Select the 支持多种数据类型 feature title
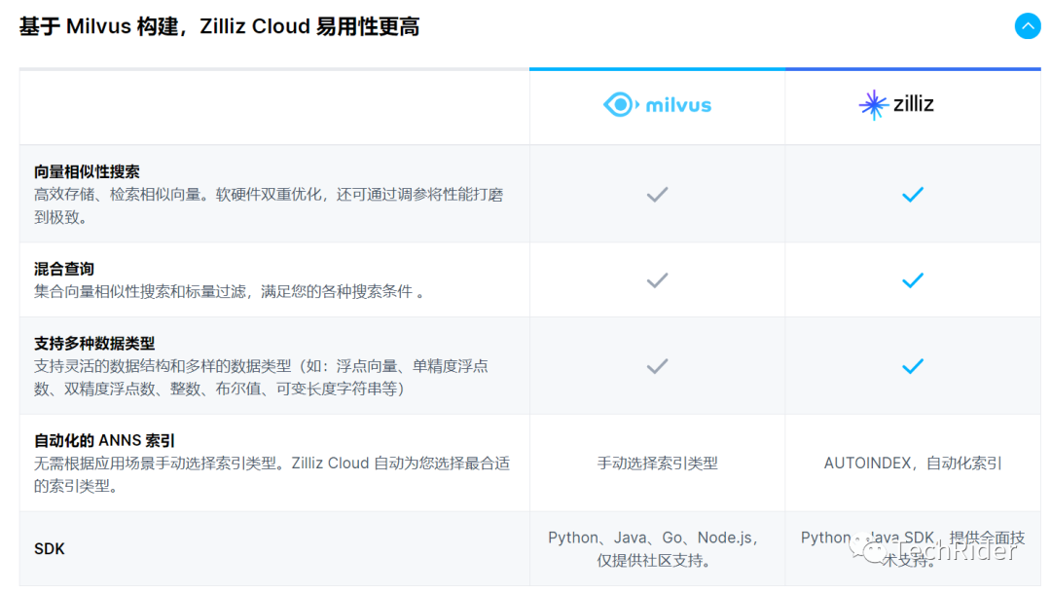Image resolution: width=1051 pixels, height=594 pixels. coord(94,344)
